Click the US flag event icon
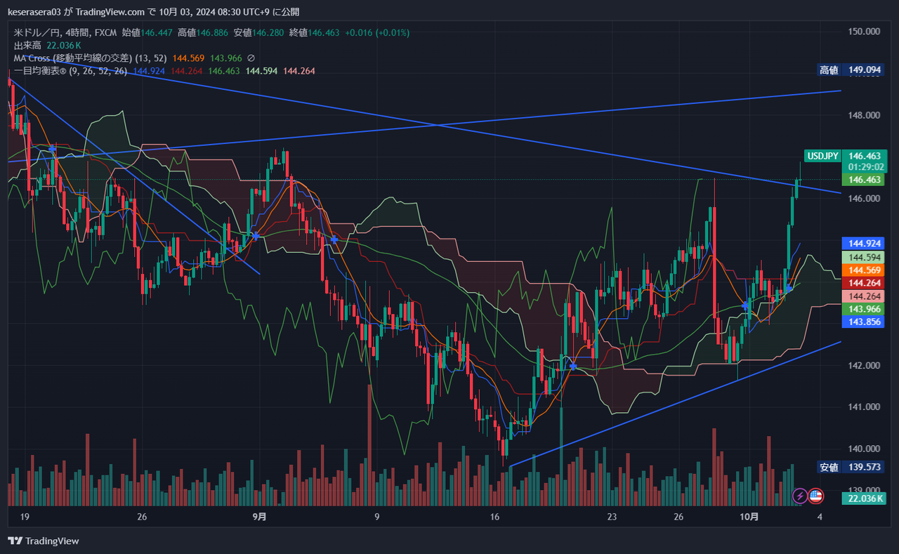The image size is (899, 554). [x=815, y=496]
